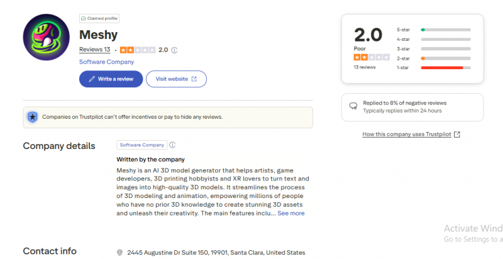Viewport: 503px width, 259px height.
Task: Click the speech bubble reply icon
Action: pyautogui.click(x=353, y=106)
